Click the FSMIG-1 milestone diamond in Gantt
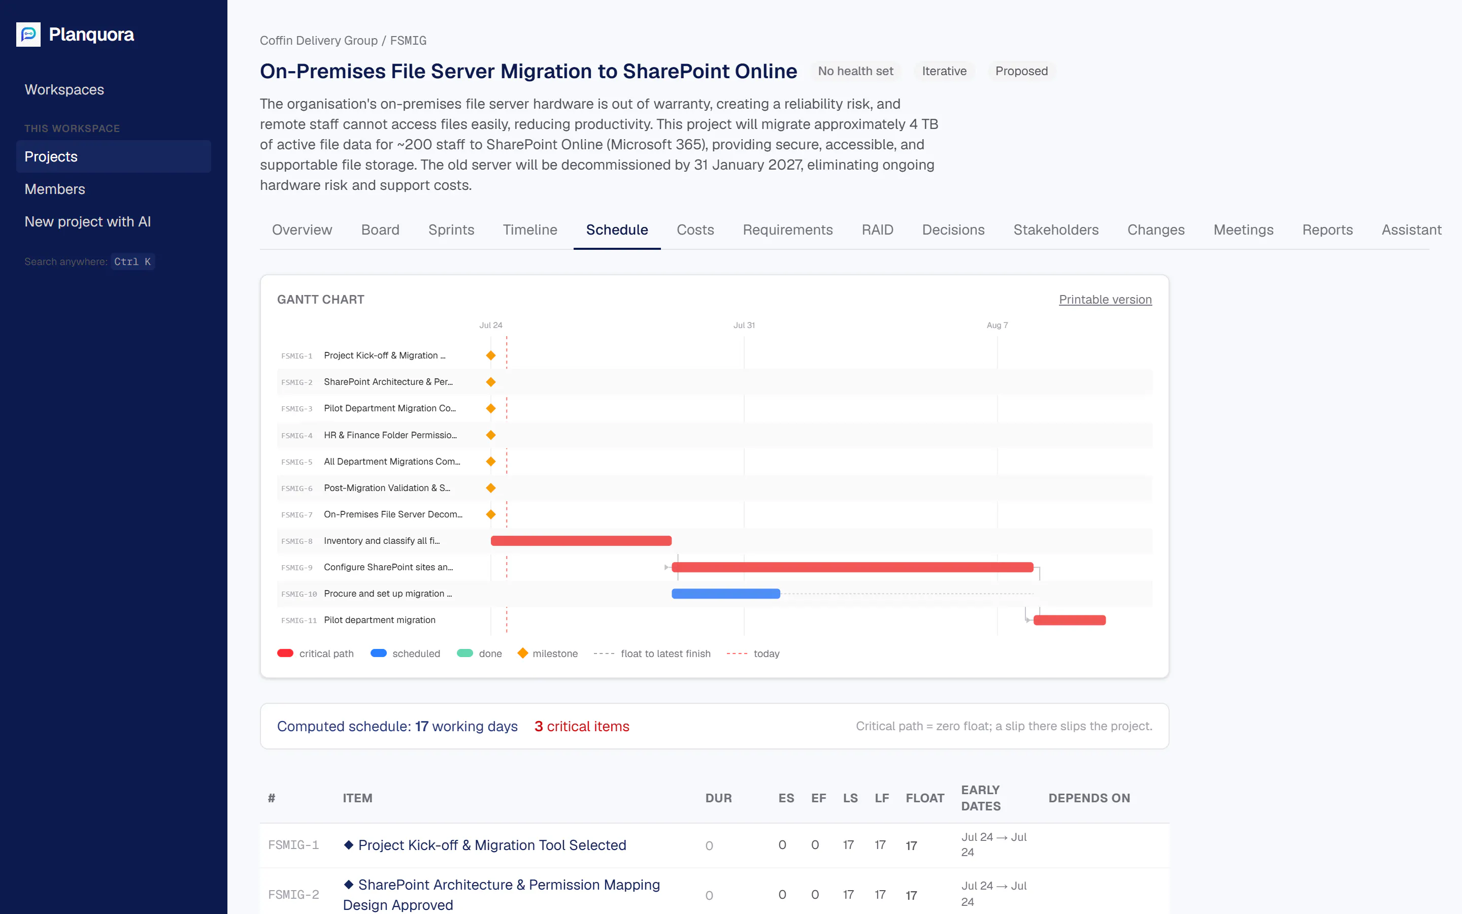This screenshot has height=914, width=1462. [x=490, y=355]
